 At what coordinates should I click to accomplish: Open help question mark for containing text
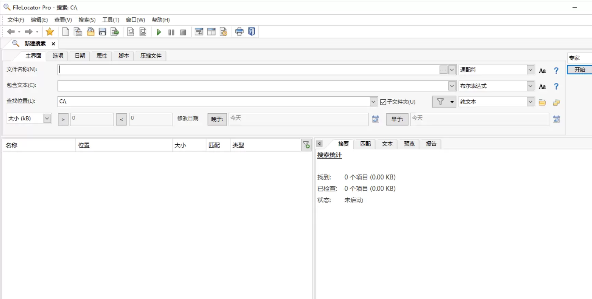556,86
